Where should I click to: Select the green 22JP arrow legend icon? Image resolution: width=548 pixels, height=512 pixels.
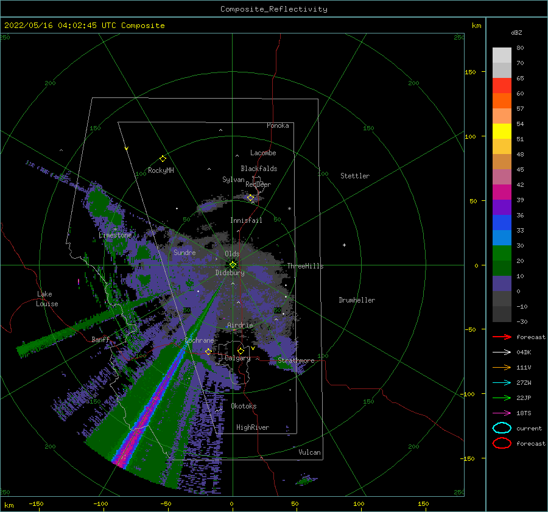pos(502,398)
